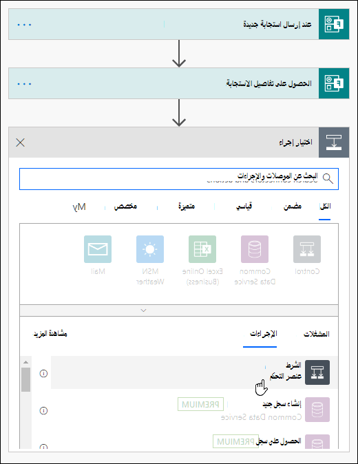Switch to the قياسي (Standard) tab
The height and width of the screenshot is (464, 358).
[x=244, y=207]
